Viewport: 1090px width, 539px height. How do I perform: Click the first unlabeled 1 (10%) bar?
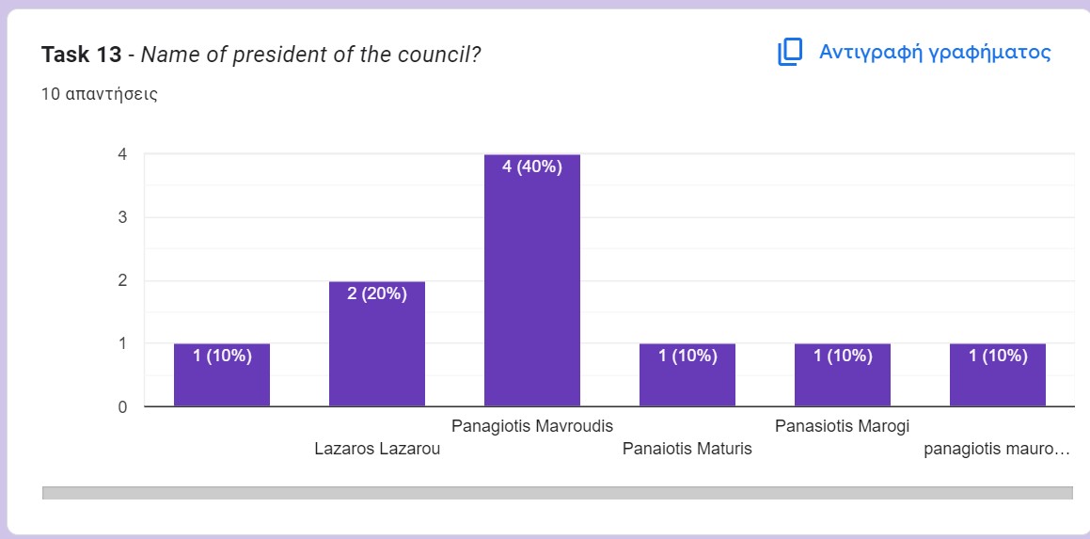click(222, 376)
